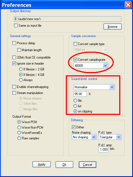Uncheck Convert samplingrate checkbox
The image size is (133, 177).
point(75,59)
